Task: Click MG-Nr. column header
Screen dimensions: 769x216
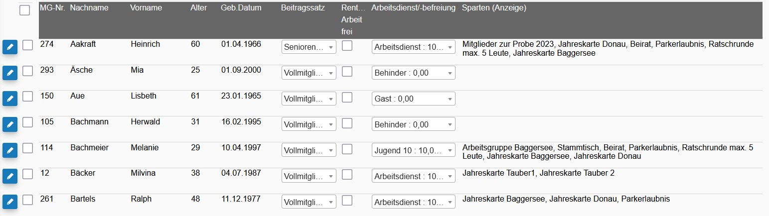Action: tap(53, 8)
